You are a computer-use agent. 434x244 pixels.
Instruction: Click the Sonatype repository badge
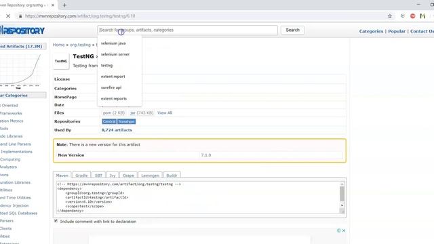click(x=126, y=121)
